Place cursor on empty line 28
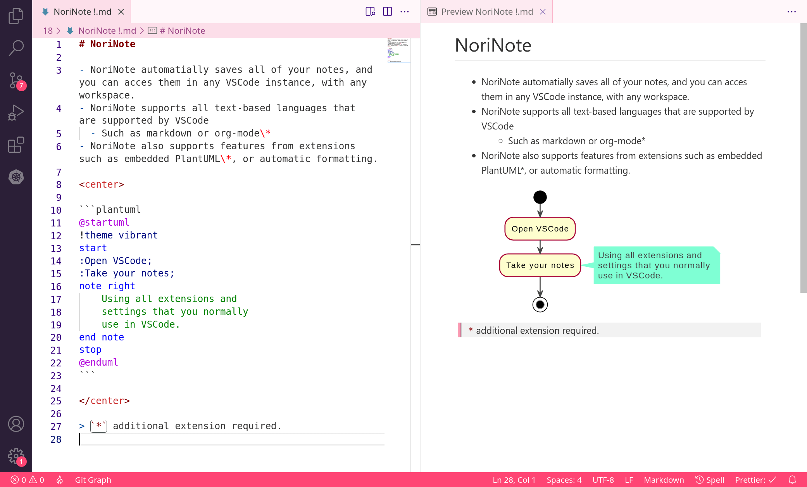This screenshot has height=487, width=807. pyautogui.click(x=232, y=439)
